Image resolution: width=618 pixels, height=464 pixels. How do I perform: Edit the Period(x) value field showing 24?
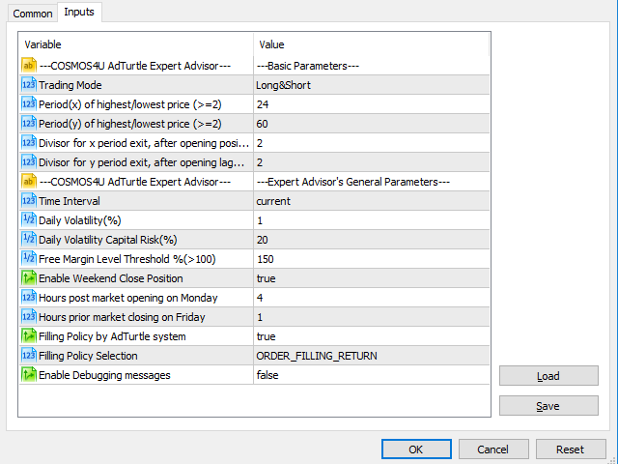371,104
